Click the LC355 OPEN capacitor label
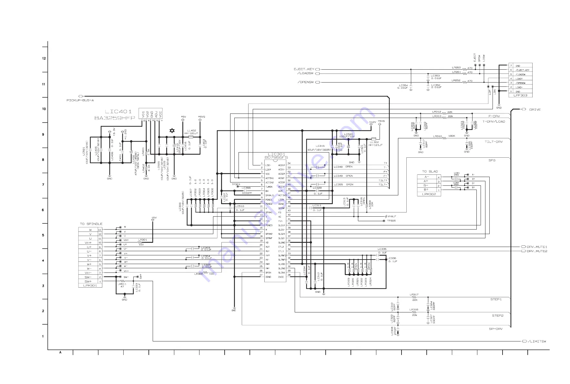The height and width of the screenshot is (384, 570). point(343,185)
